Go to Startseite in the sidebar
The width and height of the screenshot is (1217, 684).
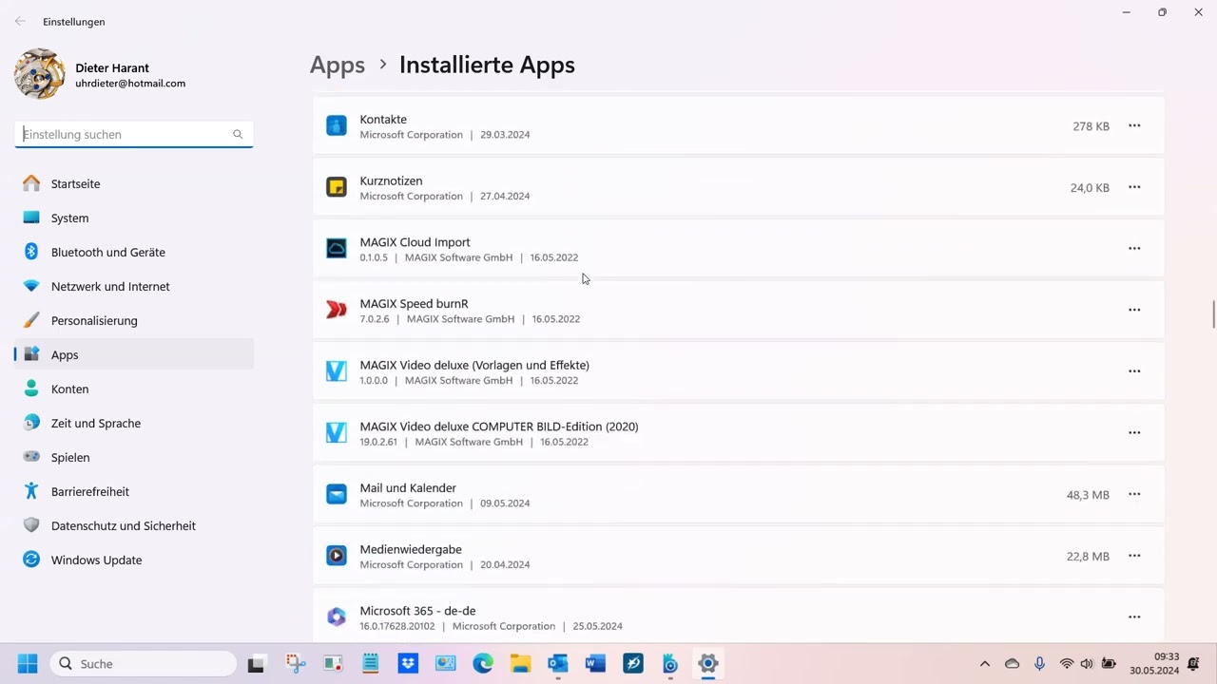click(134, 183)
